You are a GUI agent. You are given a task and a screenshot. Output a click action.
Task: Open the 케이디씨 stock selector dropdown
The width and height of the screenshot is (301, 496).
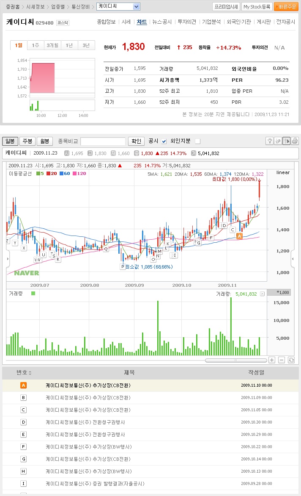118,6
